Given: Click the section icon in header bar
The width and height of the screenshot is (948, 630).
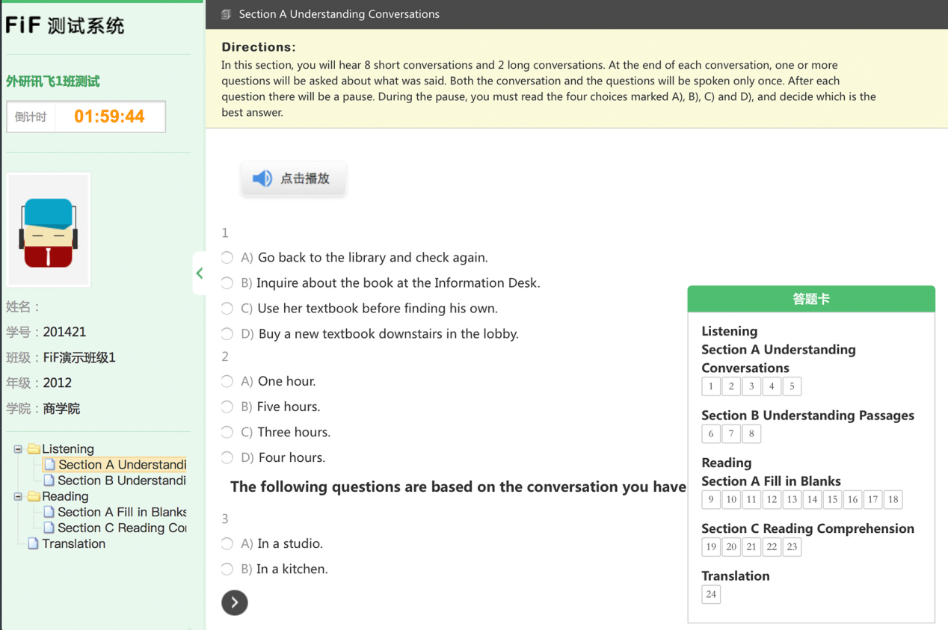Looking at the screenshot, I should tap(226, 14).
